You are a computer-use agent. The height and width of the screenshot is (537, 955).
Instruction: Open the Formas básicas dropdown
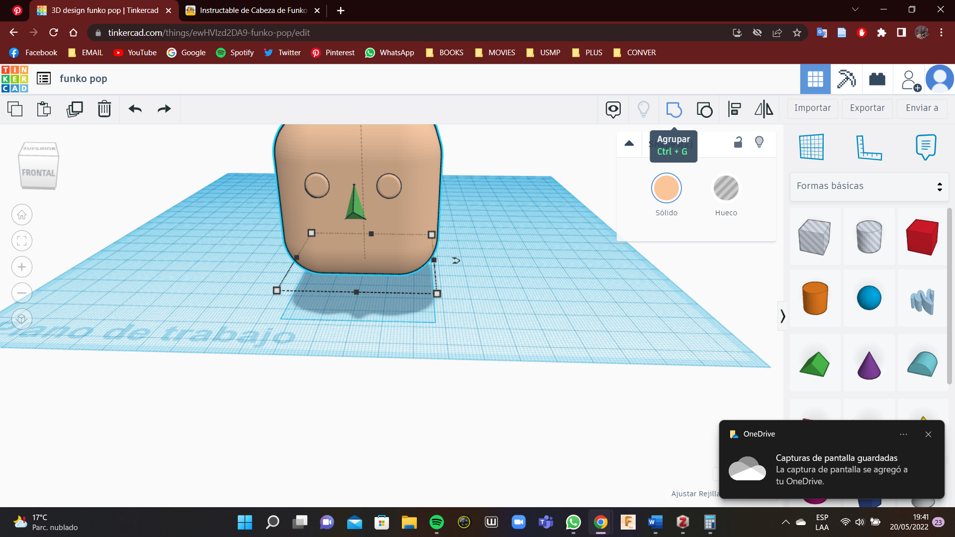[869, 186]
